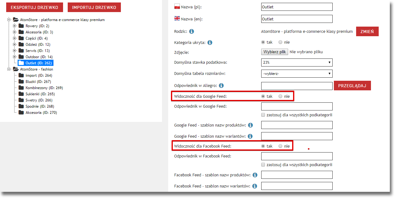
Task: Click the Eksportuj drzewko button
Action: click(x=34, y=7)
